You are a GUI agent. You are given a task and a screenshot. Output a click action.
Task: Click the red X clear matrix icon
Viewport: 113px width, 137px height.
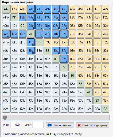click(x=79, y=125)
